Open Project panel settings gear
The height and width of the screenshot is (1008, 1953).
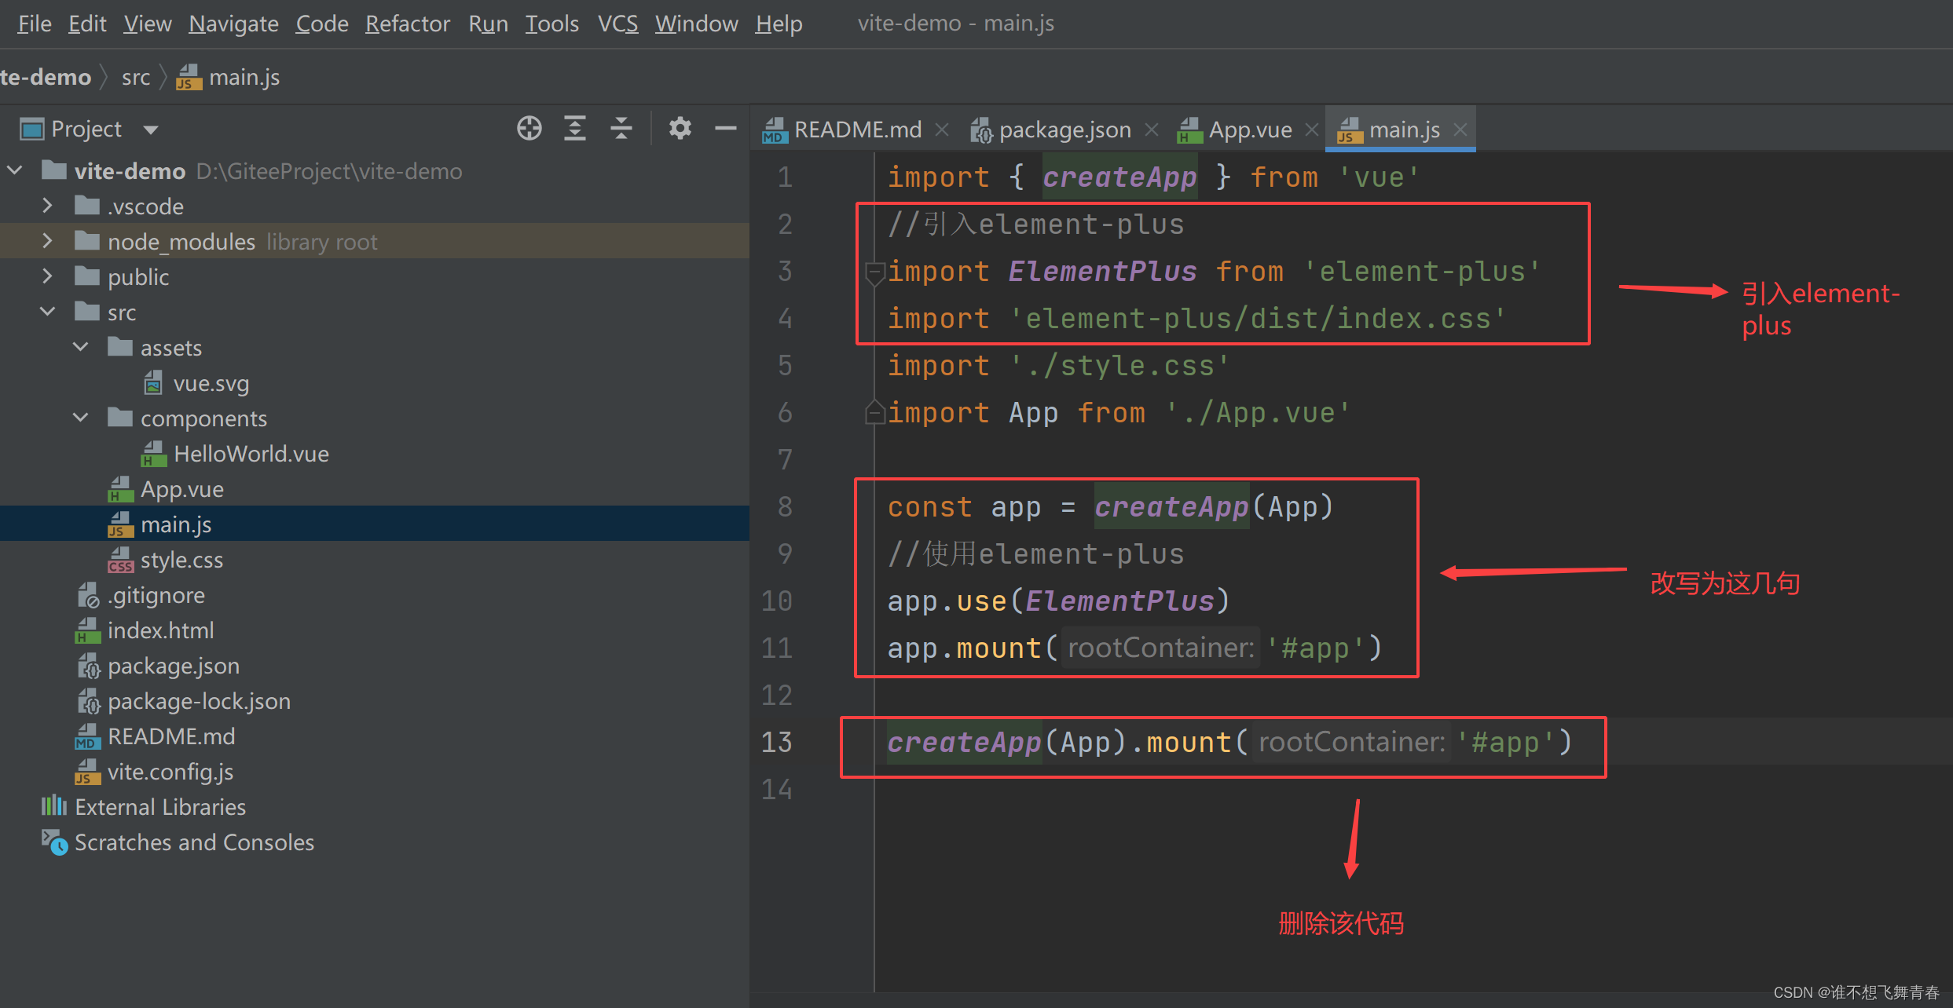680,128
